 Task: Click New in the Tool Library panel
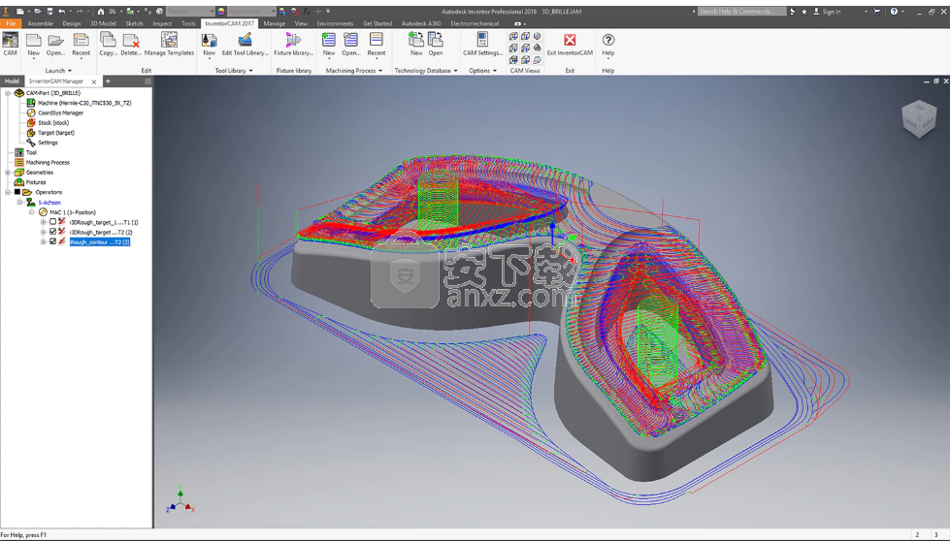coord(210,45)
